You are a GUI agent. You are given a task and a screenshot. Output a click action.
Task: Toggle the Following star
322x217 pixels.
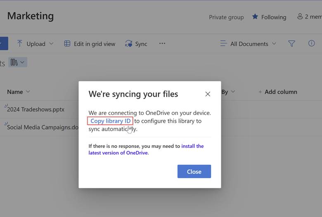(255, 17)
